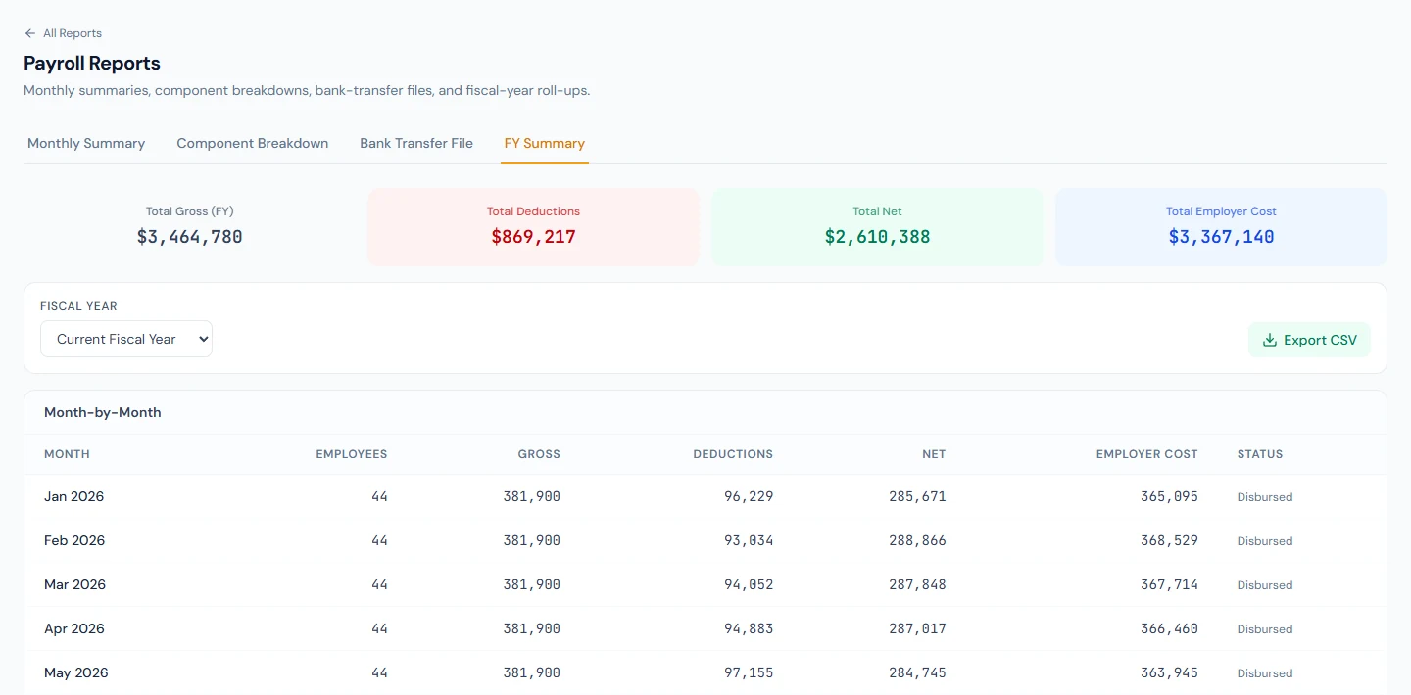Select the FY Summary tab
The height and width of the screenshot is (695, 1411).
pyautogui.click(x=545, y=143)
